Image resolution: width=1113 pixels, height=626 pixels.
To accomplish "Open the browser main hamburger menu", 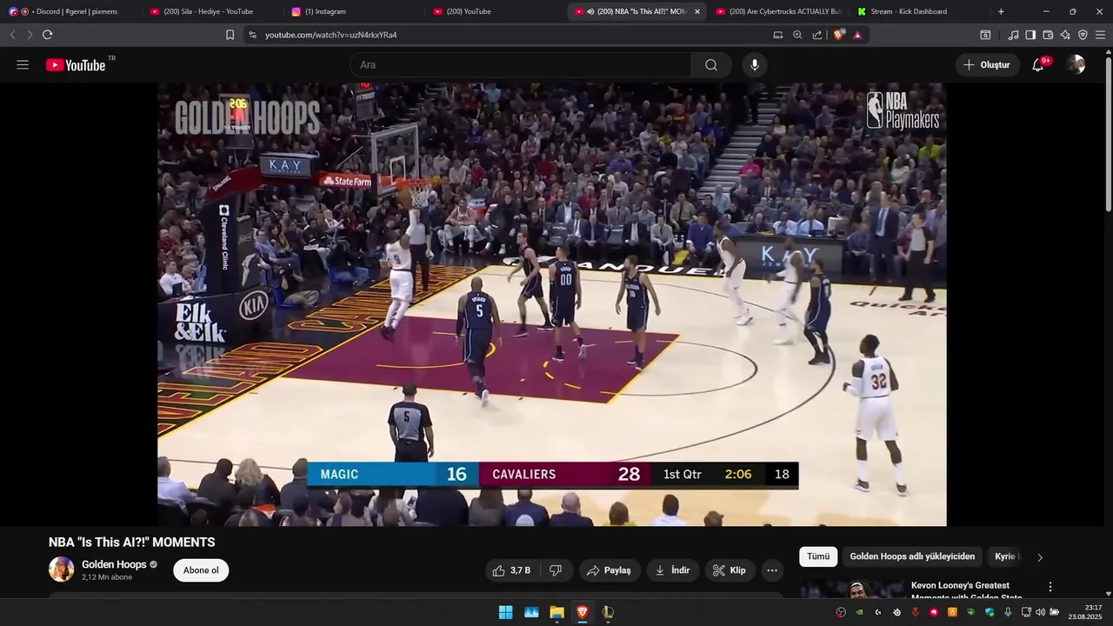I will (x=1101, y=35).
